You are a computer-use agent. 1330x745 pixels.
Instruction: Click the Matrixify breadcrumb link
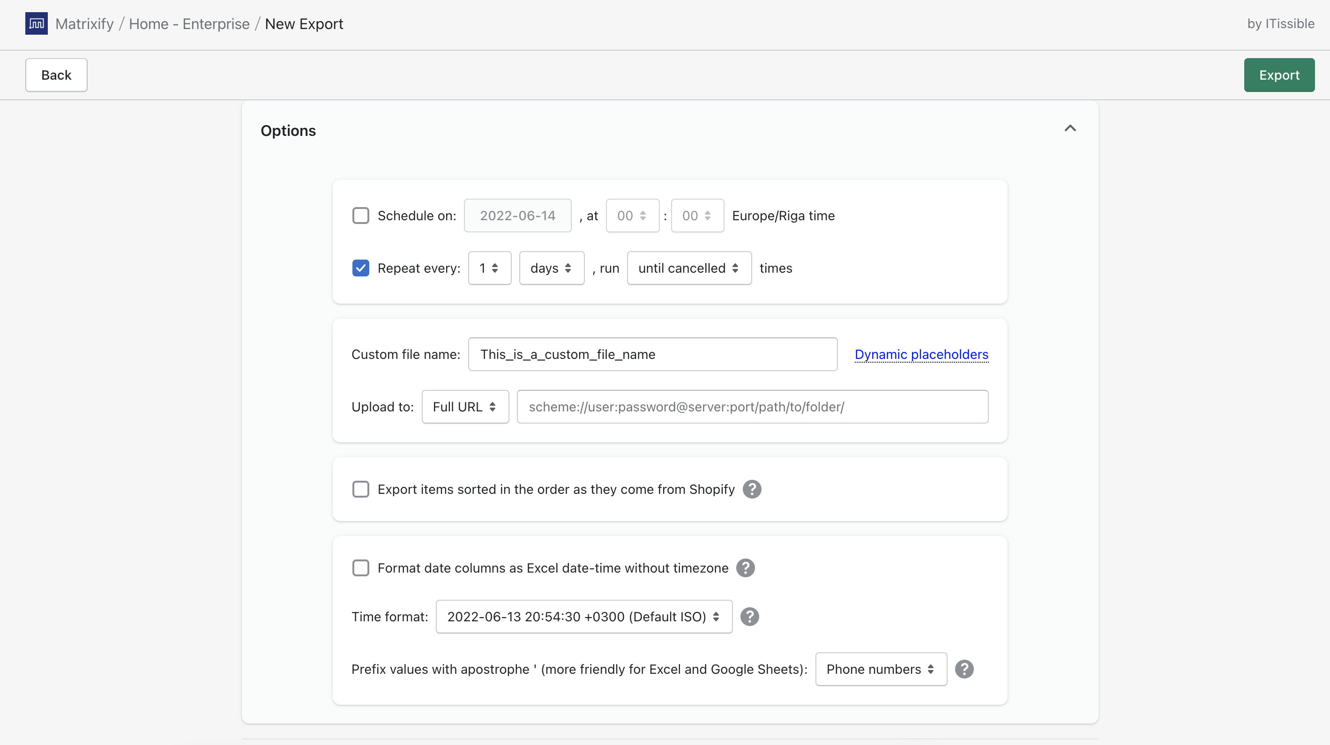[x=84, y=24]
